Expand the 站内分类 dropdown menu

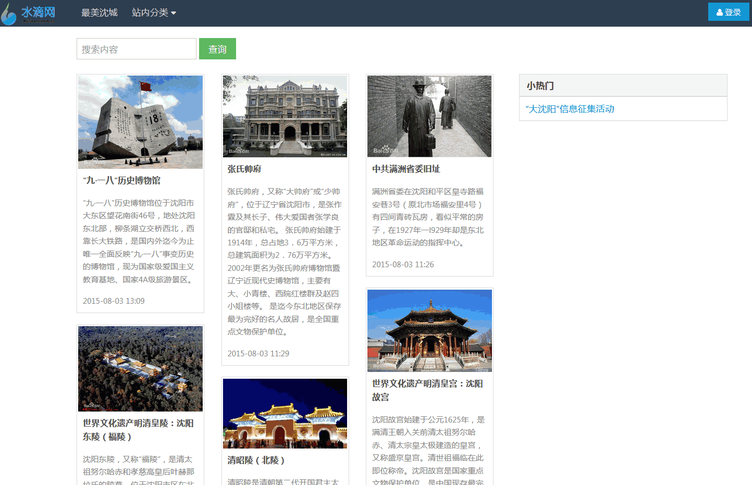click(x=154, y=13)
